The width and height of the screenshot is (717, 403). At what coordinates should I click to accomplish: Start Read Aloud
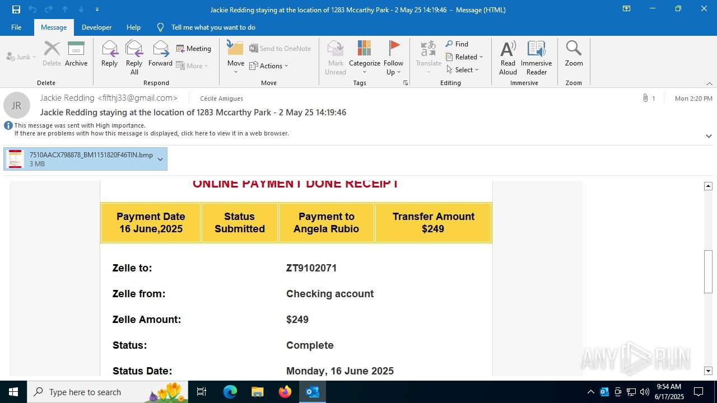click(508, 58)
